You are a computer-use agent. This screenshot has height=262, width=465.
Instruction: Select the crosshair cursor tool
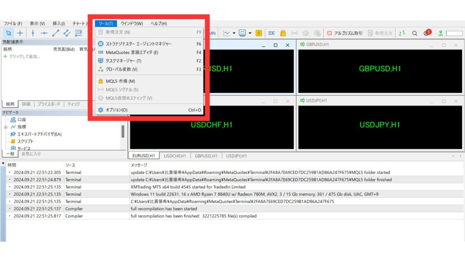coord(20,33)
